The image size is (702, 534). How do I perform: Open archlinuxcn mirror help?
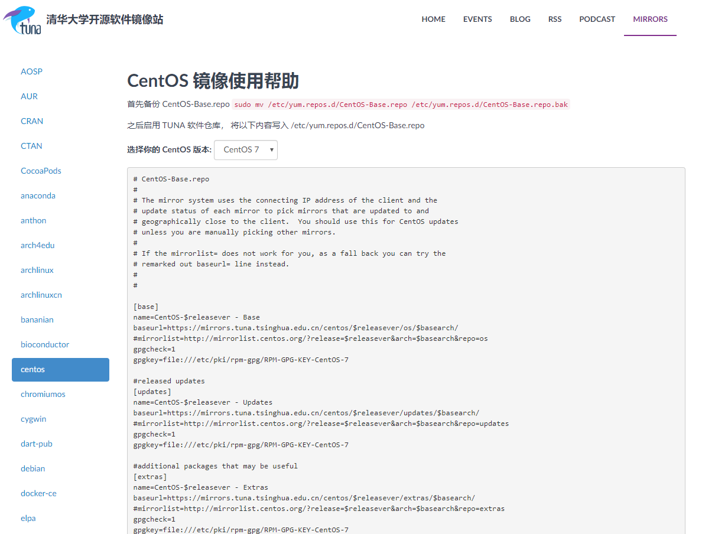41,295
